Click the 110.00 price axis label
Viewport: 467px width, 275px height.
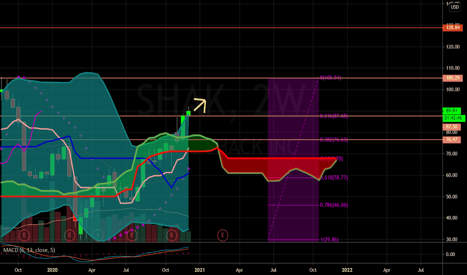(x=452, y=68)
